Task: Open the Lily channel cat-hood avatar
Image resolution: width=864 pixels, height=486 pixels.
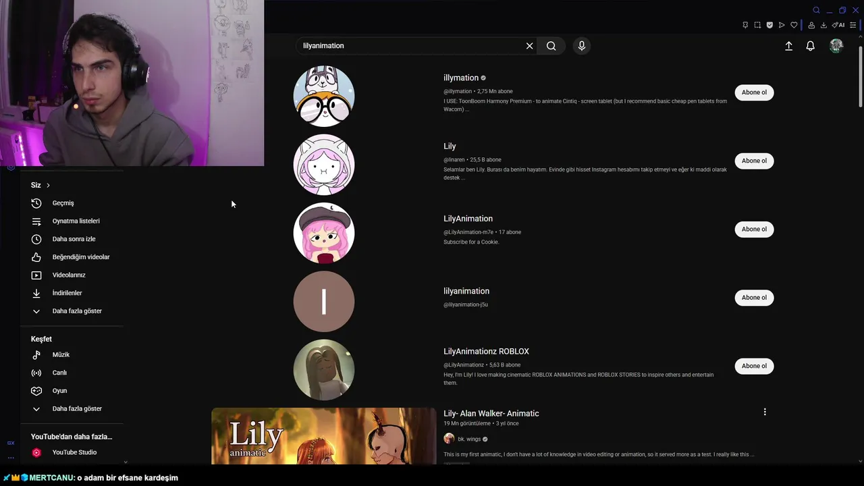Action: tap(324, 165)
